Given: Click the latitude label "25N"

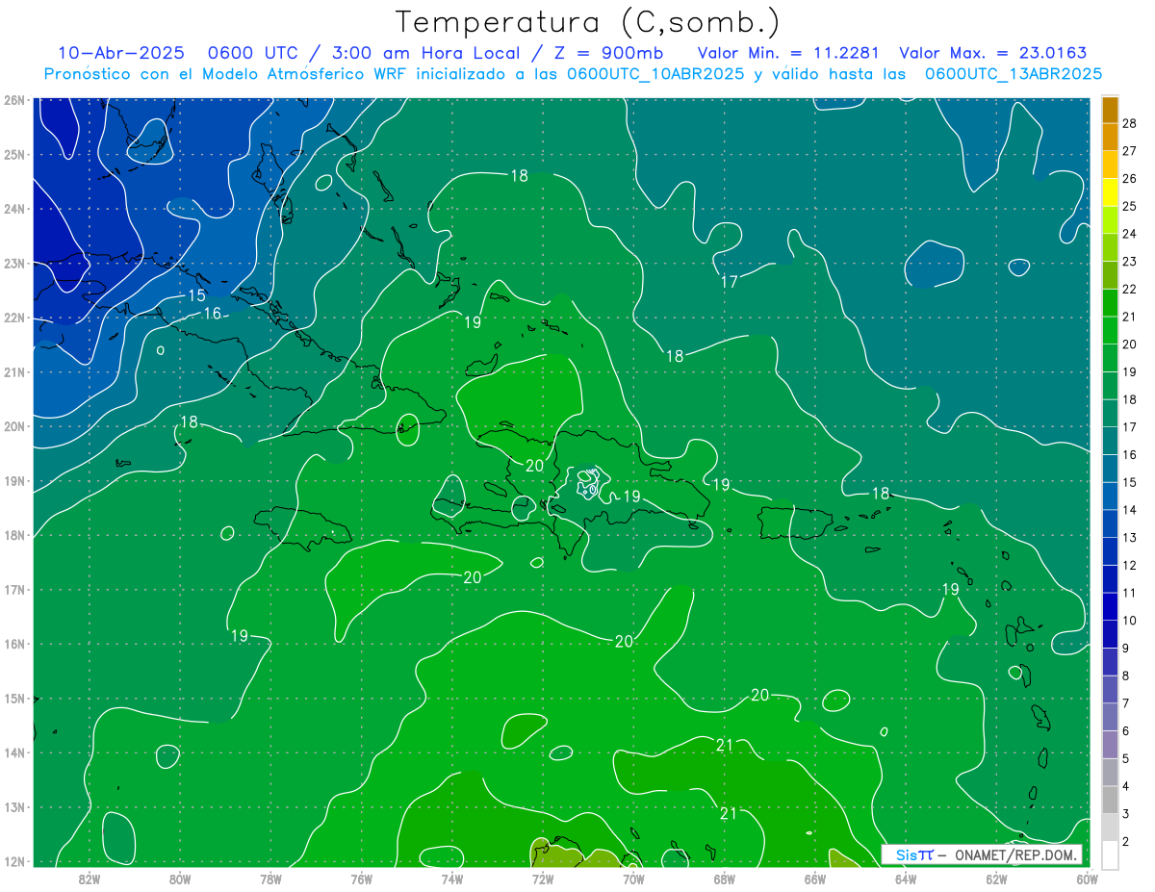Looking at the screenshot, I should click(13, 154).
